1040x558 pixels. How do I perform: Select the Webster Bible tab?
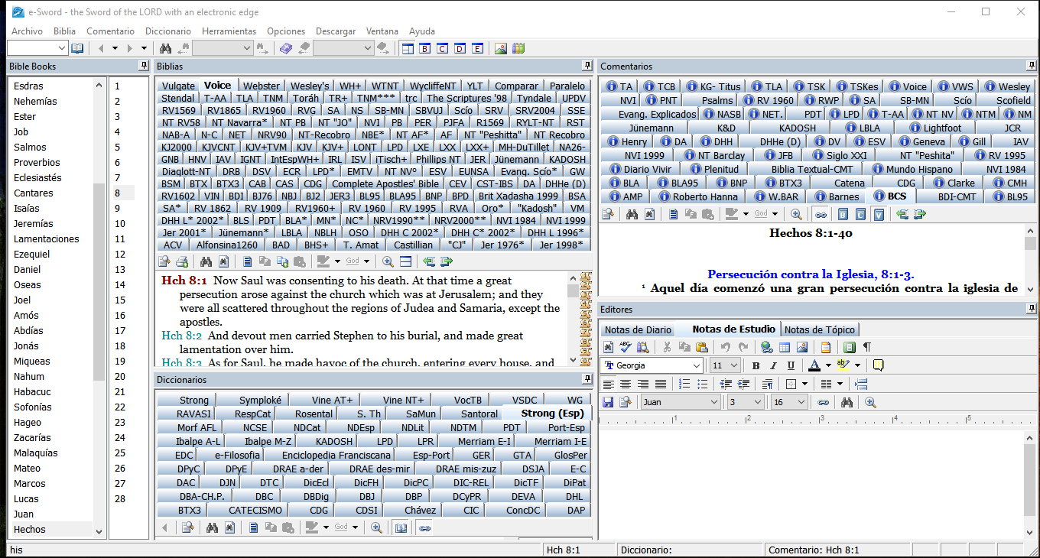pos(261,86)
